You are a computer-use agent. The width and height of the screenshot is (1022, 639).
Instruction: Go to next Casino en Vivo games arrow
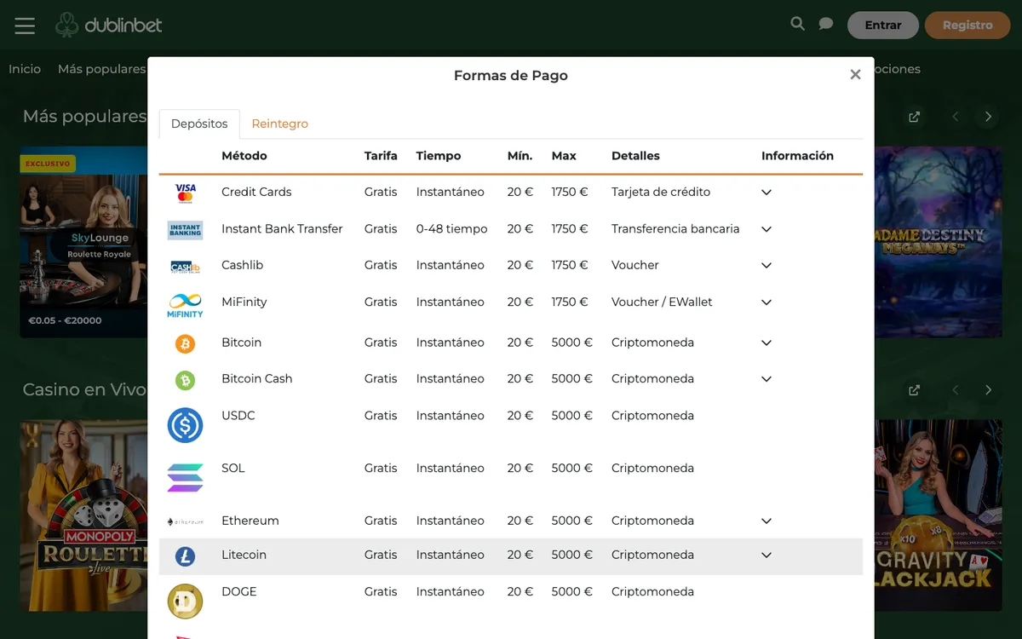point(988,390)
